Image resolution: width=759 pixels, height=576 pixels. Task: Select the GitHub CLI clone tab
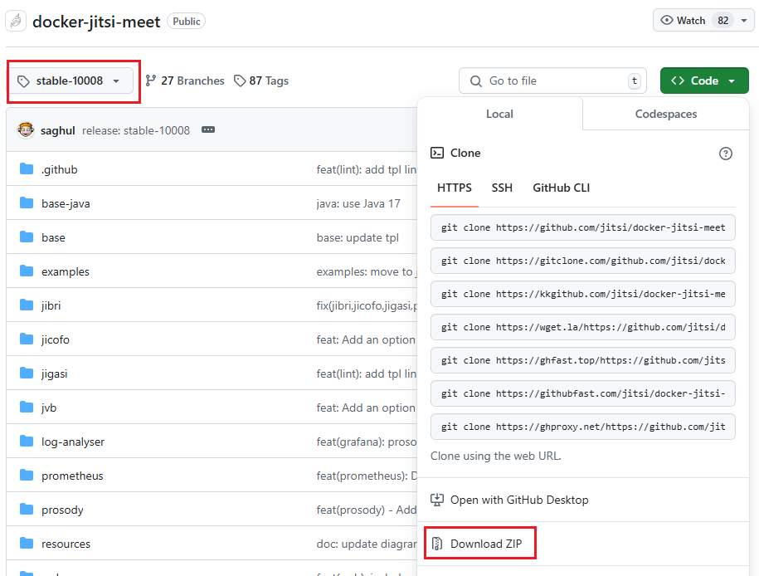561,188
